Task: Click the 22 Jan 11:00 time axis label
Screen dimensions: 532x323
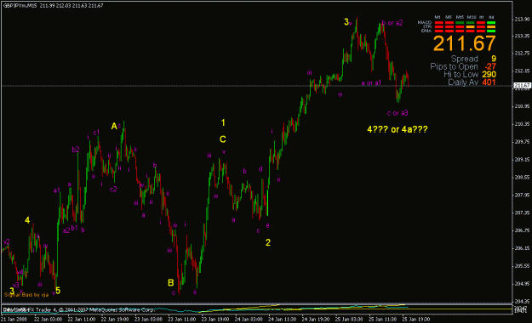Action: coord(82,320)
